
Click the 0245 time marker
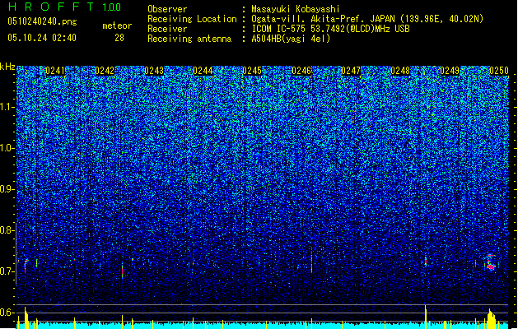click(252, 71)
